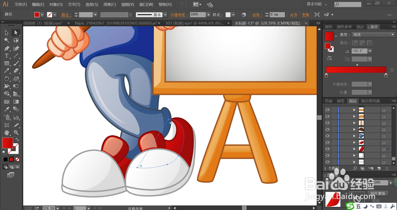Toggle Draw Inside mode button
397x210 pixels.
pyautogui.click(x=17, y=167)
